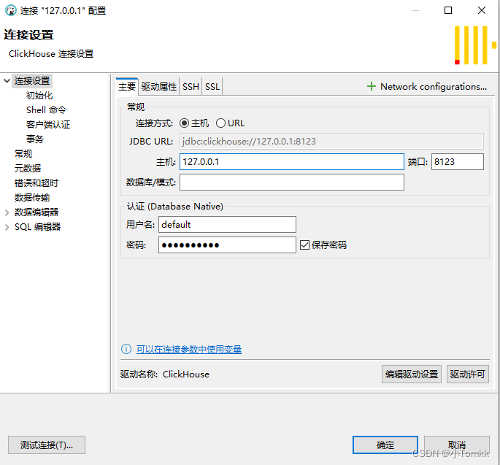Select 客户端认证 in the tree
The width and height of the screenshot is (500, 465).
point(48,124)
